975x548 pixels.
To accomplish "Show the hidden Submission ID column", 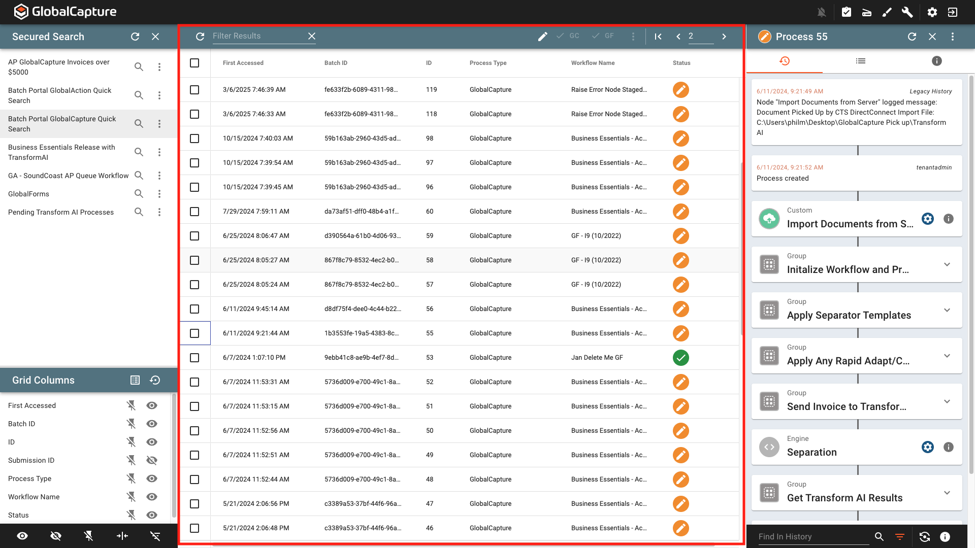I will coord(151,460).
